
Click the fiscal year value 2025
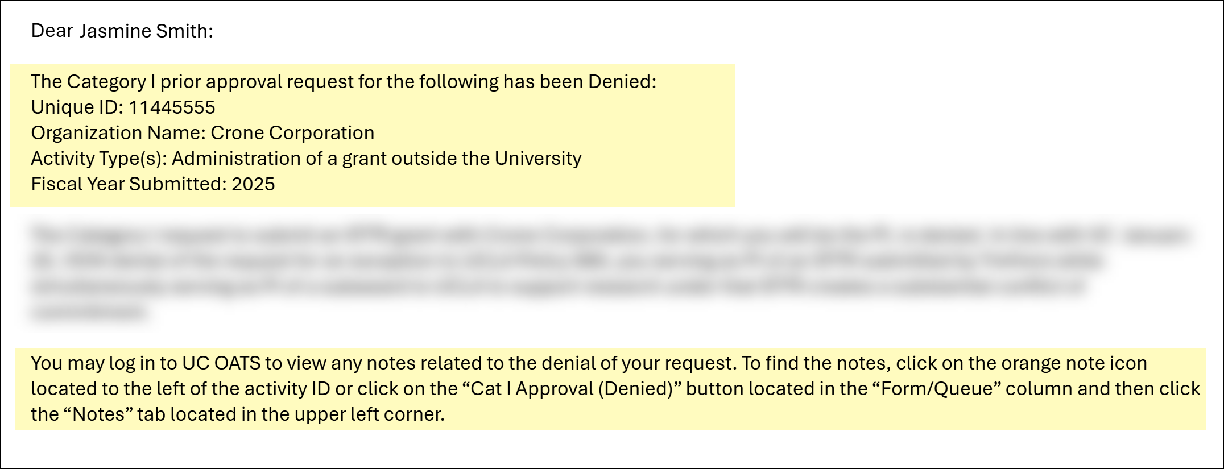click(x=253, y=184)
